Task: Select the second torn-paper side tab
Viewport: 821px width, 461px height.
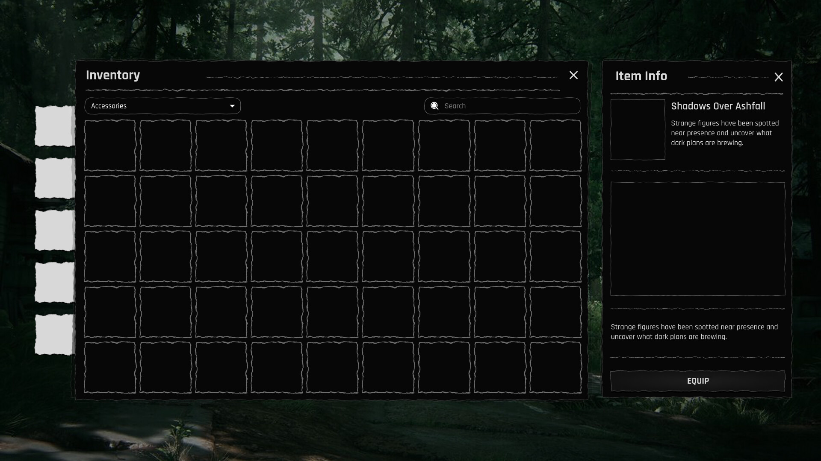Action: pos(55,178)
